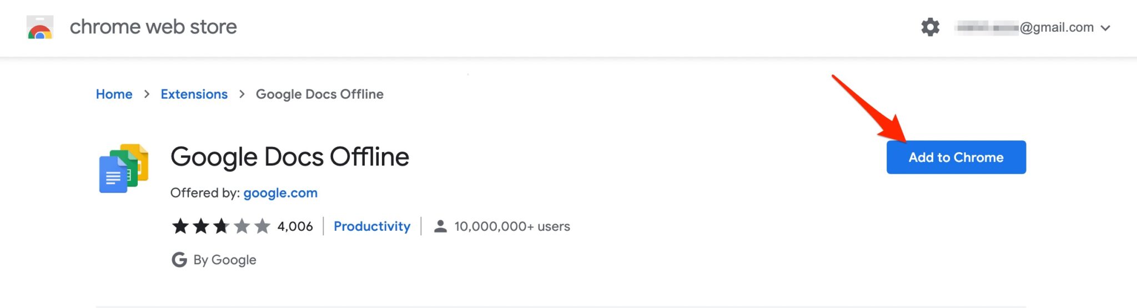Open the google.com offered-by link

[280, 193]
